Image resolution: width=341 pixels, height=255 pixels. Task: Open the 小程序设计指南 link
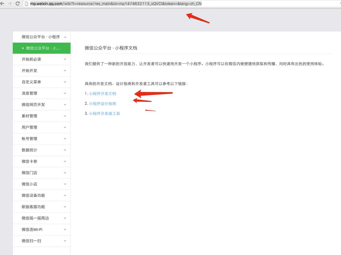pos(102,104)
